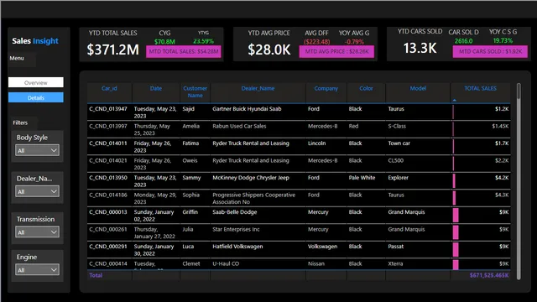Click the $4.2K total sales cell
This screenshot has height=302, width=537.
coord(502,178)
